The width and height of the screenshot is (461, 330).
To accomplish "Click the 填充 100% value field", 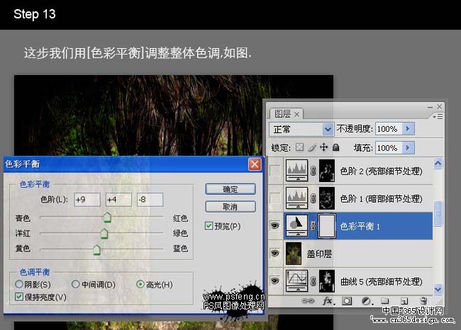I will [389, 147].
